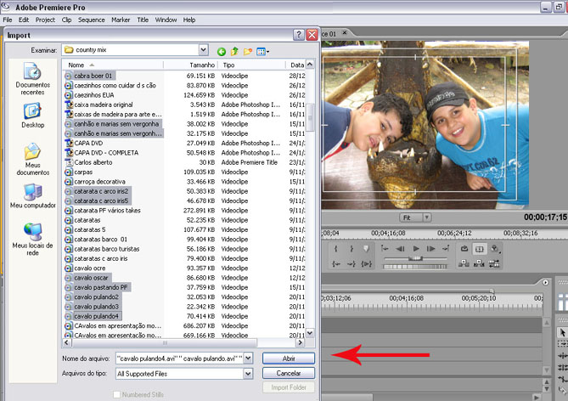This screenshot has width=568, height=401.
Task: Click the Set In Point bracket
Action: click(336, 249)
